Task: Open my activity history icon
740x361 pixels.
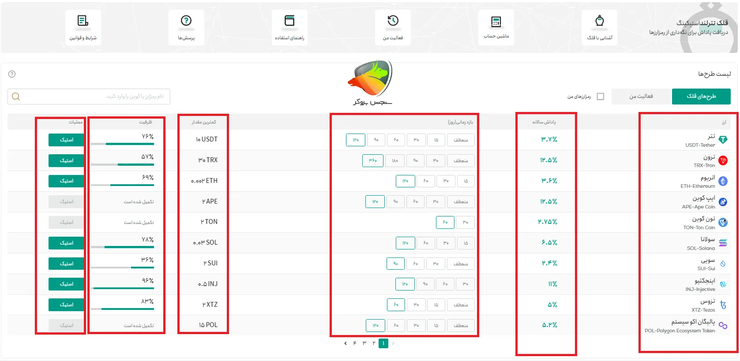Action: pos(393,21)
